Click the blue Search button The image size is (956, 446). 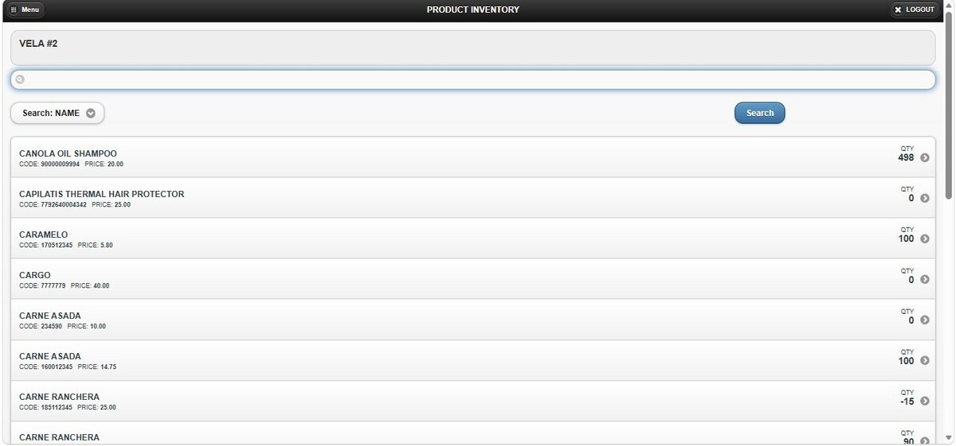point(759,113)
